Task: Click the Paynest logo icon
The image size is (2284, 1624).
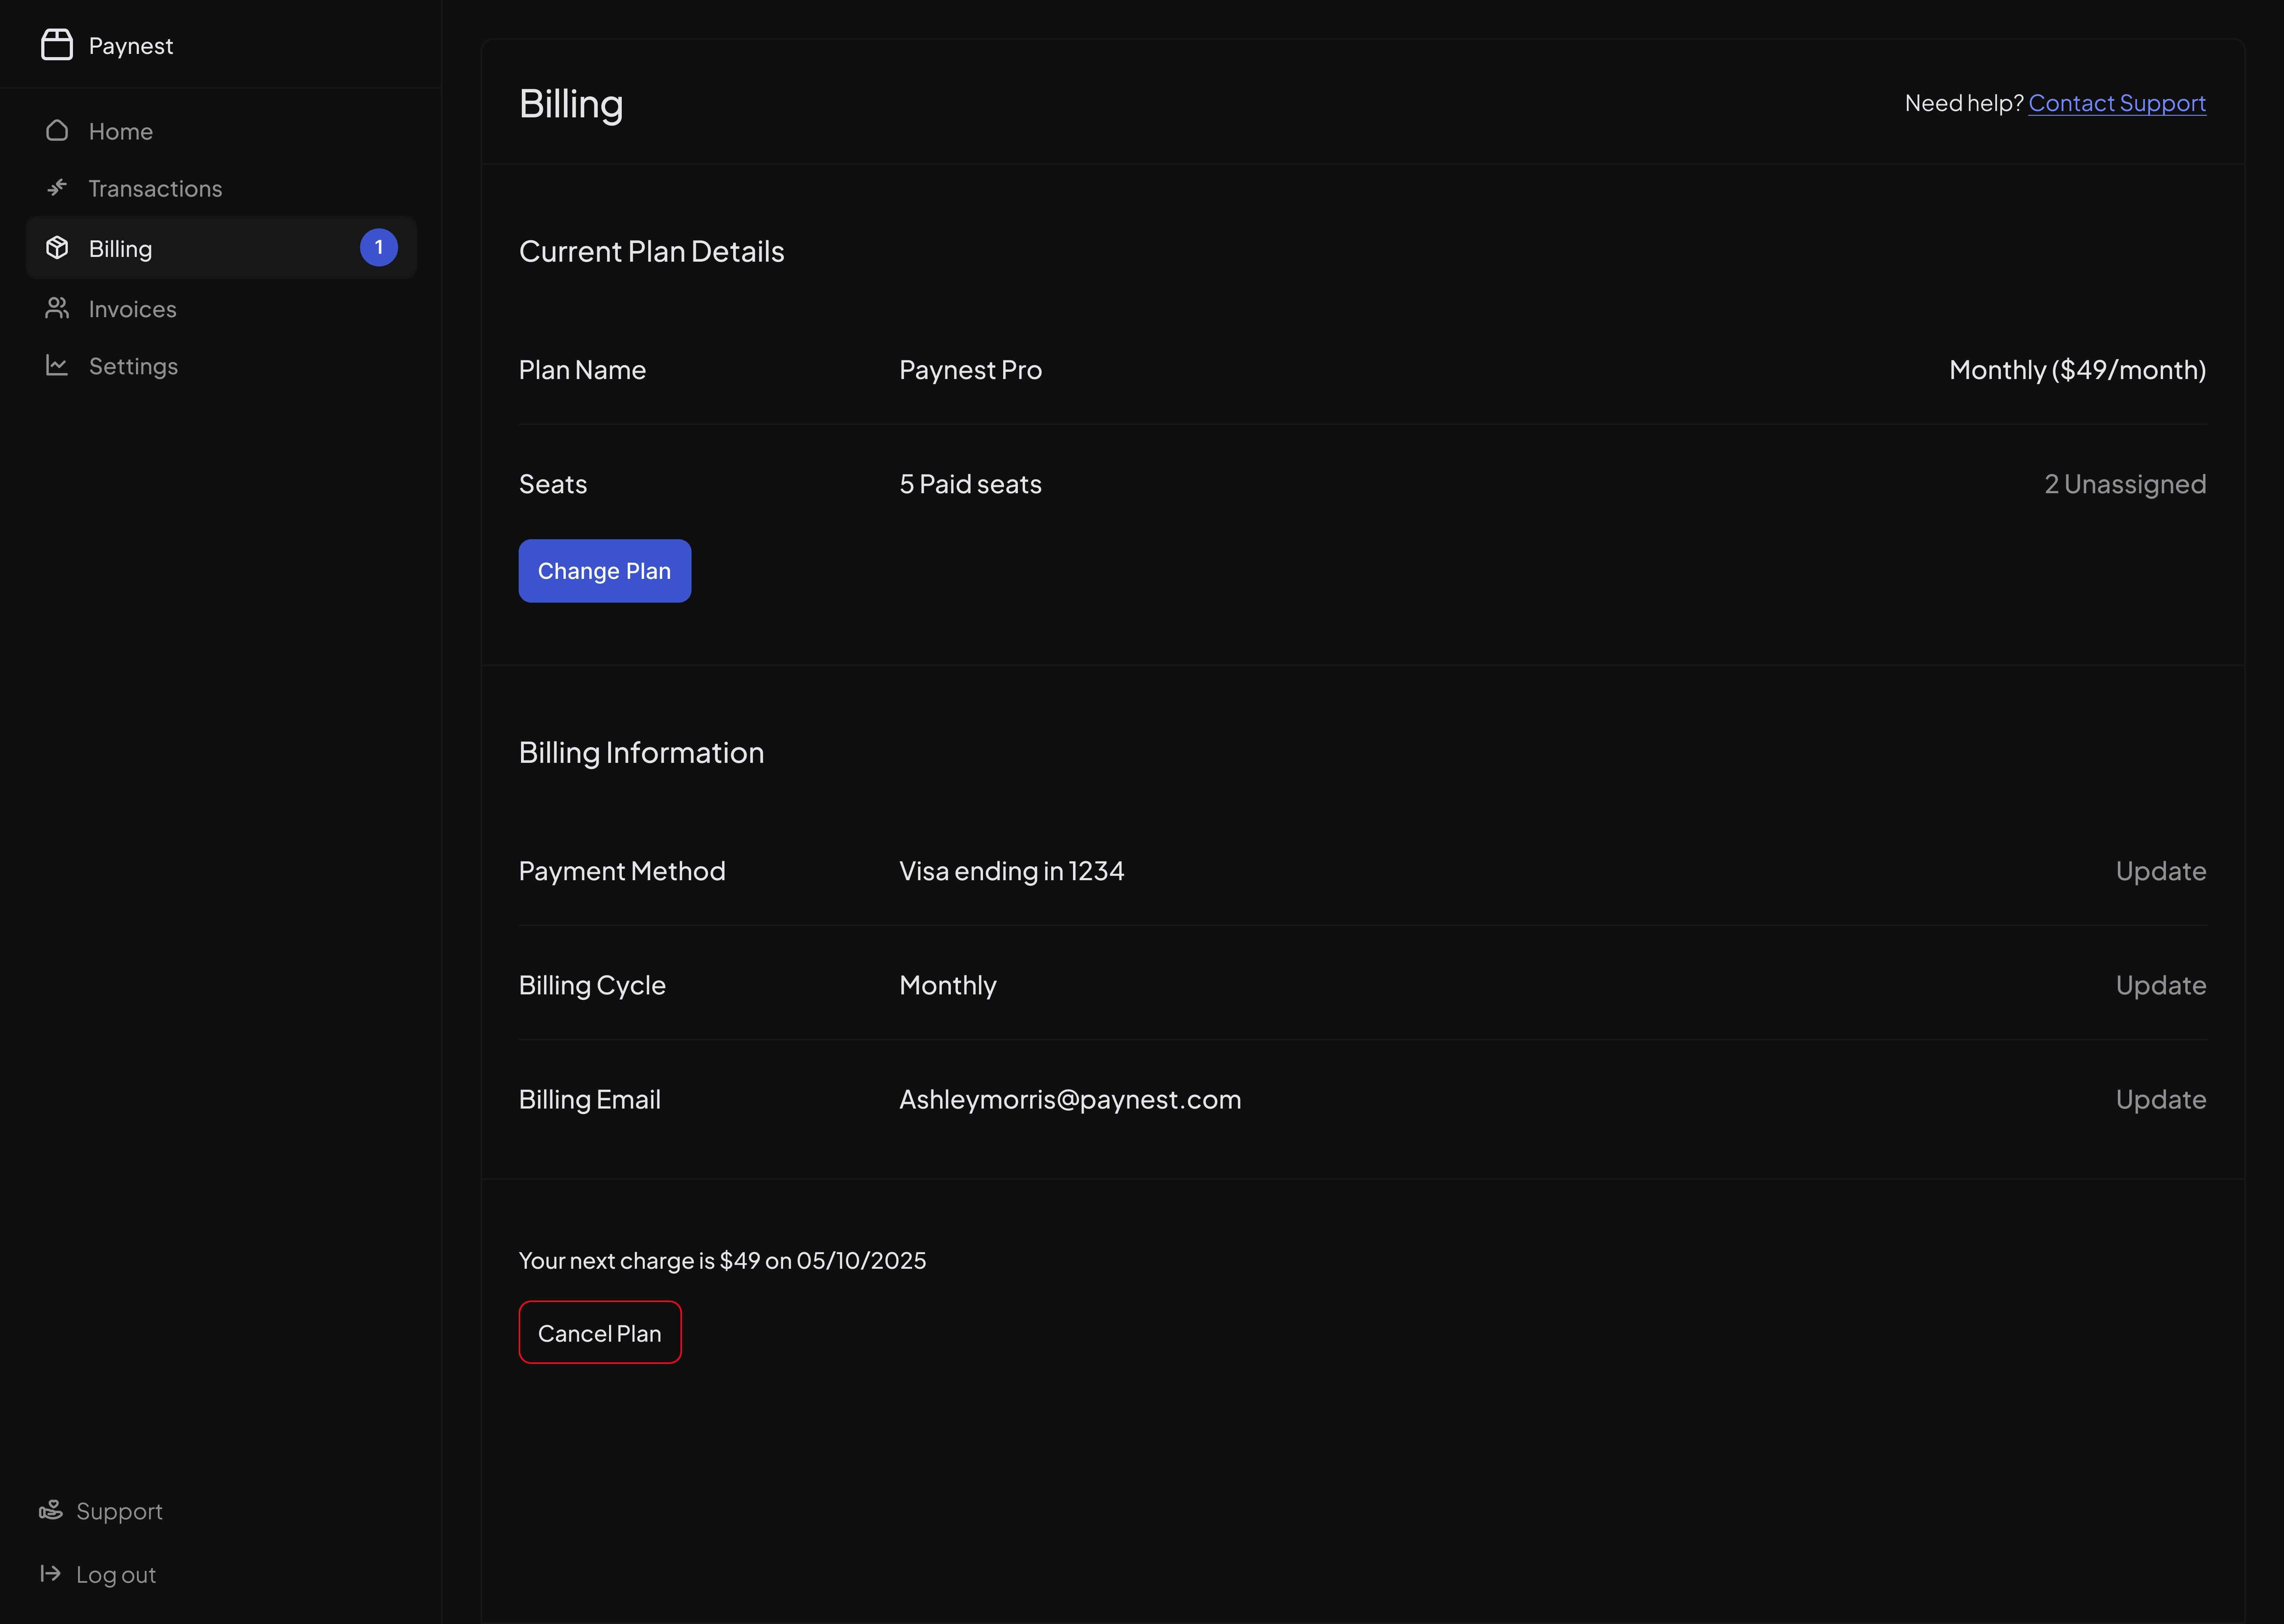Action: coord(57,45)
